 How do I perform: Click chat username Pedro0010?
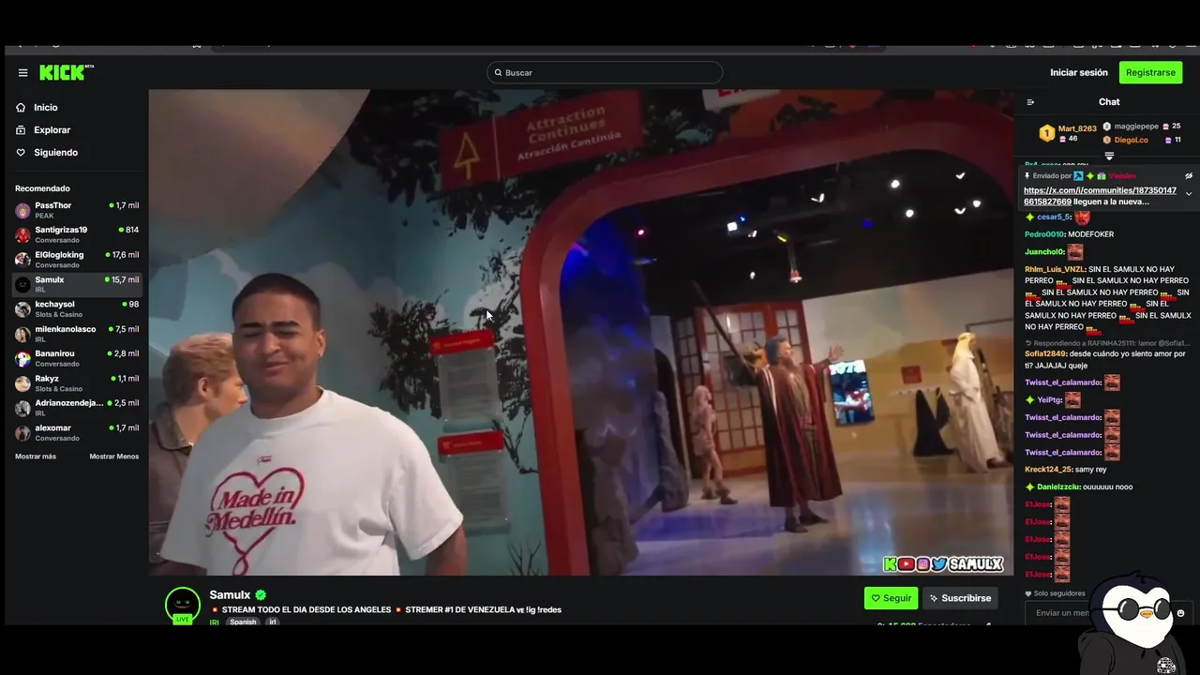(1044, 234)
